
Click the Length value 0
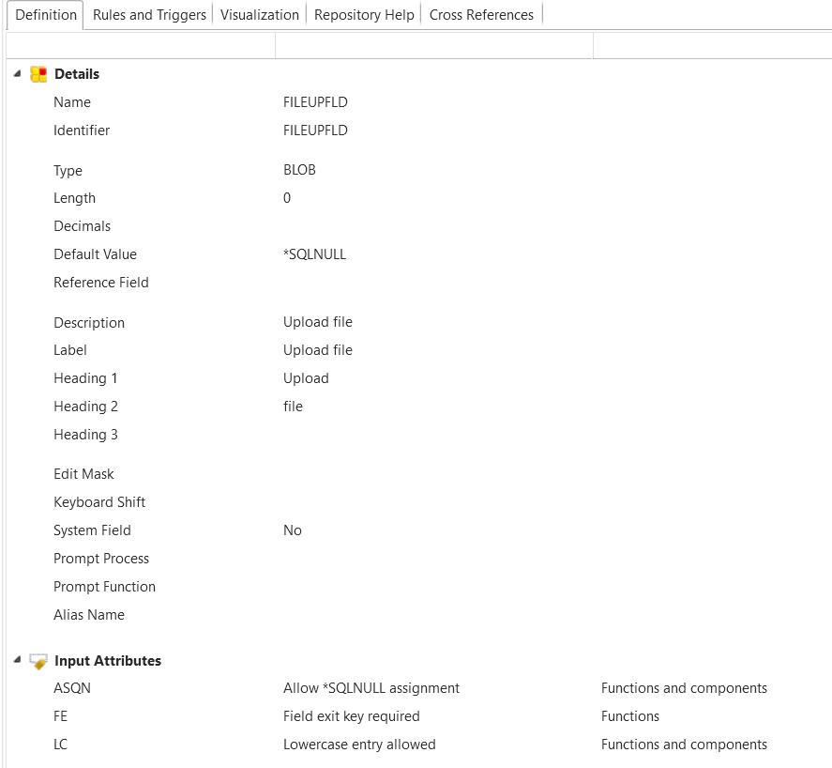[287, 197]
